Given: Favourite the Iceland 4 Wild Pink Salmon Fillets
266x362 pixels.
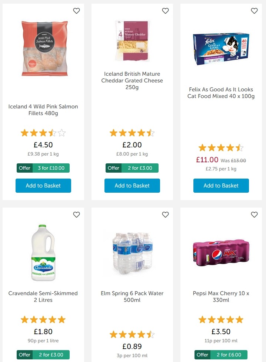Looking at the screenshot, I should pos(76,11).
